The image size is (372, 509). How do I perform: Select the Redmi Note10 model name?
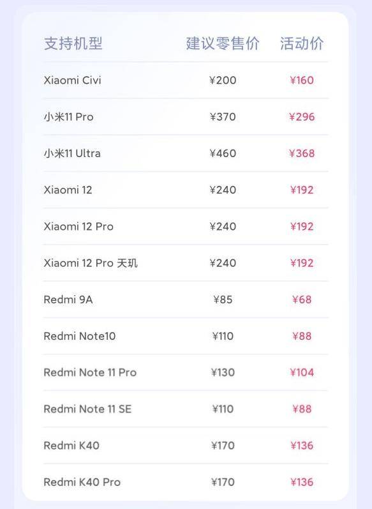point(80,336)
